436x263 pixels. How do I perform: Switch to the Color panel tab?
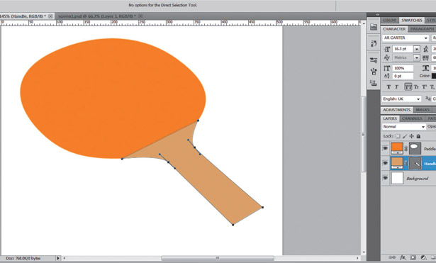[x=389, y=21]
